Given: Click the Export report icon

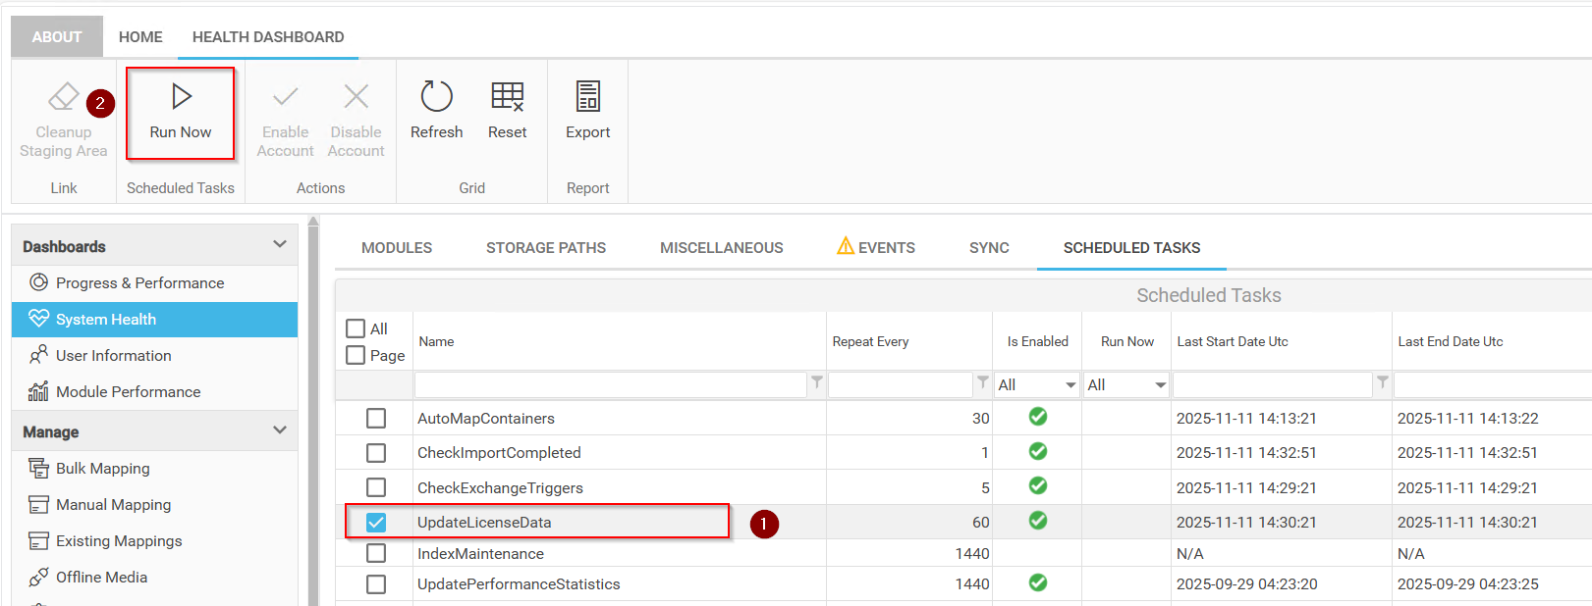Looking at the screenshot, I should tap(587, 97).
